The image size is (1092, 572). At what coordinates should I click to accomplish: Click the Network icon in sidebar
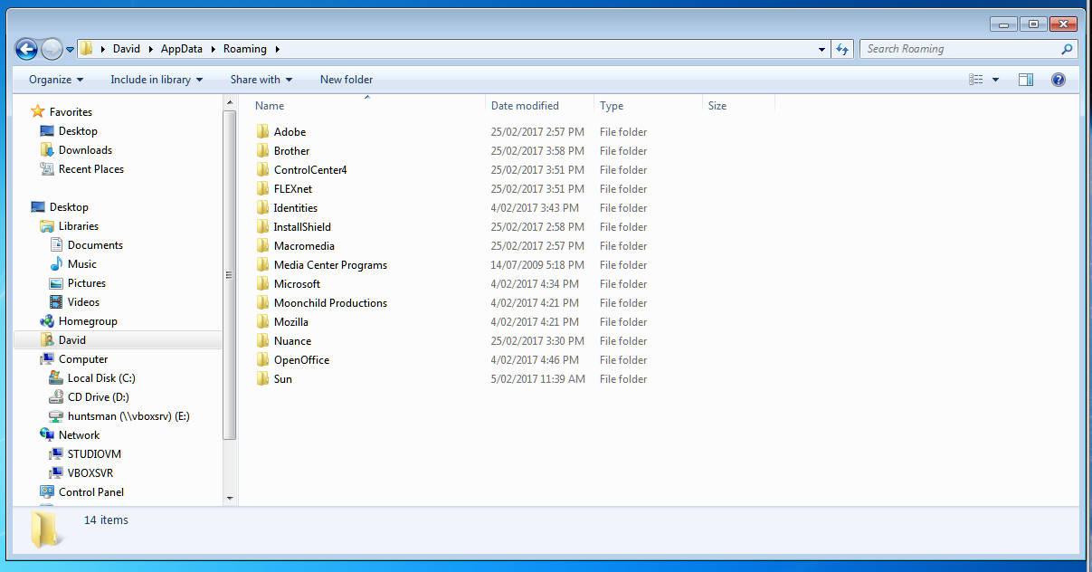coord(47,435)
